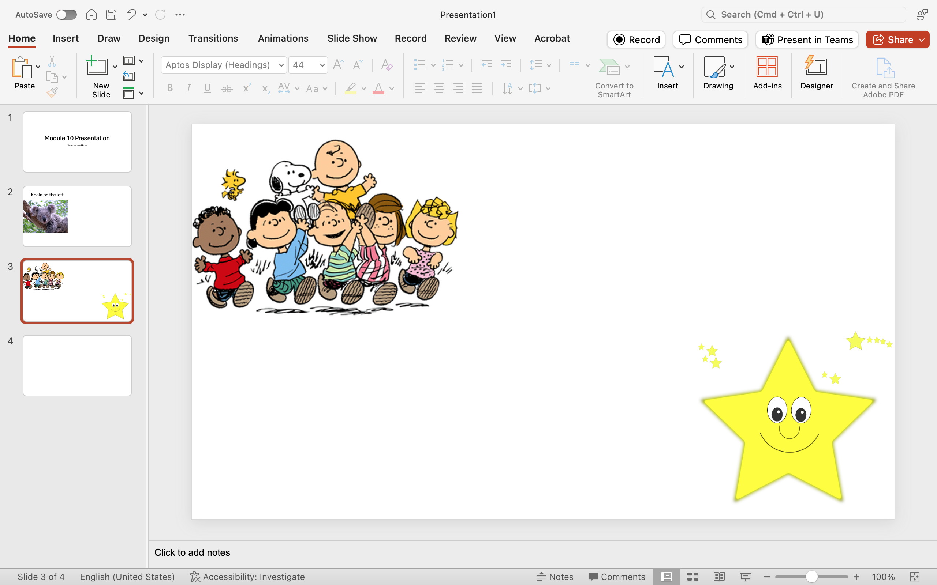This screenshot has height=585, width=937.
Task: Click the Copy icon
Action: [x=52, y=77]
